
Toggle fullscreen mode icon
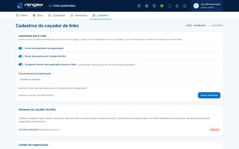pos(170,6)
